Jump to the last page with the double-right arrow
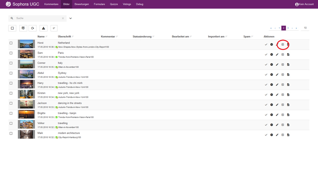318x173 pixels. [296, 28]
